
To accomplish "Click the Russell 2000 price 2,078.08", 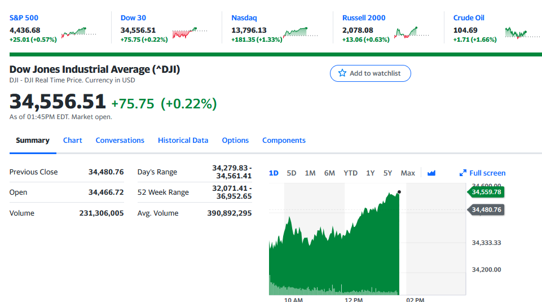I will click(358, 30).
